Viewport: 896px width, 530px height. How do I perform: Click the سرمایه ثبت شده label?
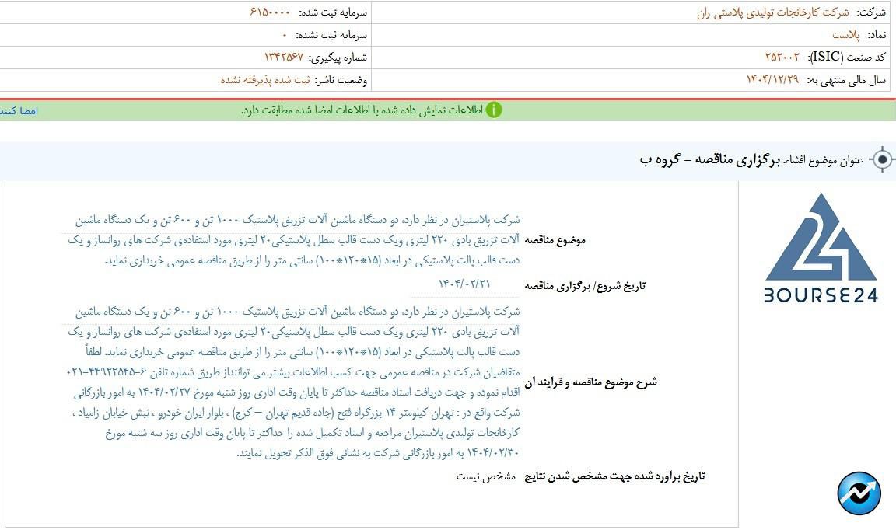point(333,12)
